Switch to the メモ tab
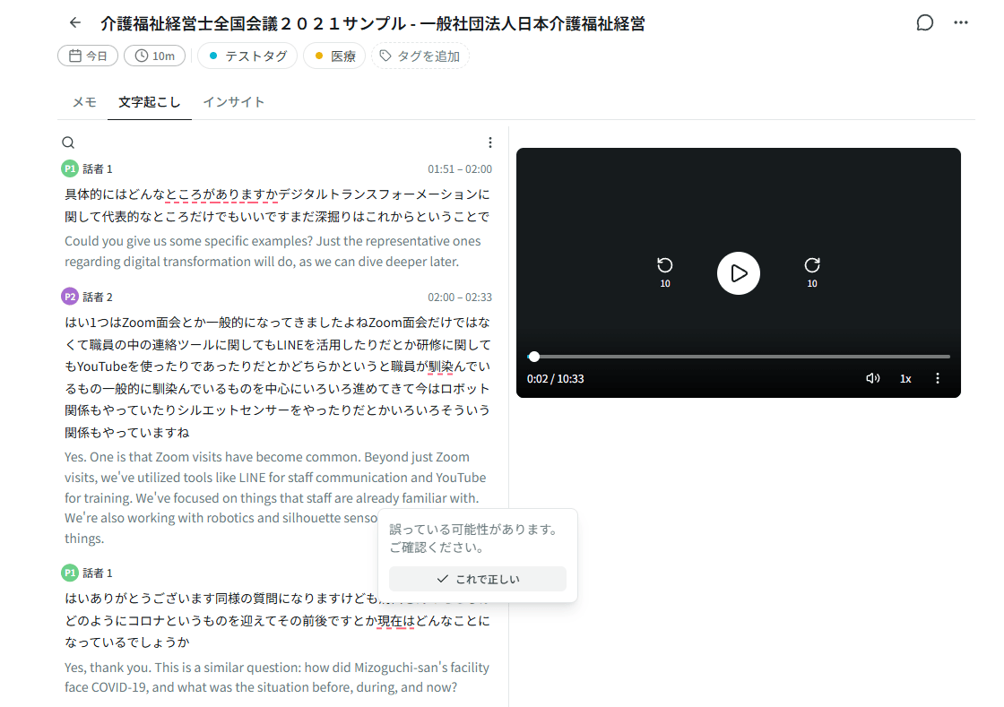Screen dimensions: 1004x707 coord(84,102)
